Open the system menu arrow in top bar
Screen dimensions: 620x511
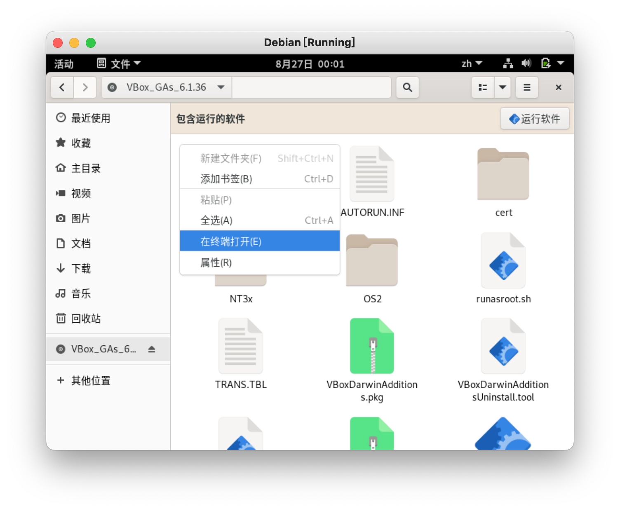point(561,63)
